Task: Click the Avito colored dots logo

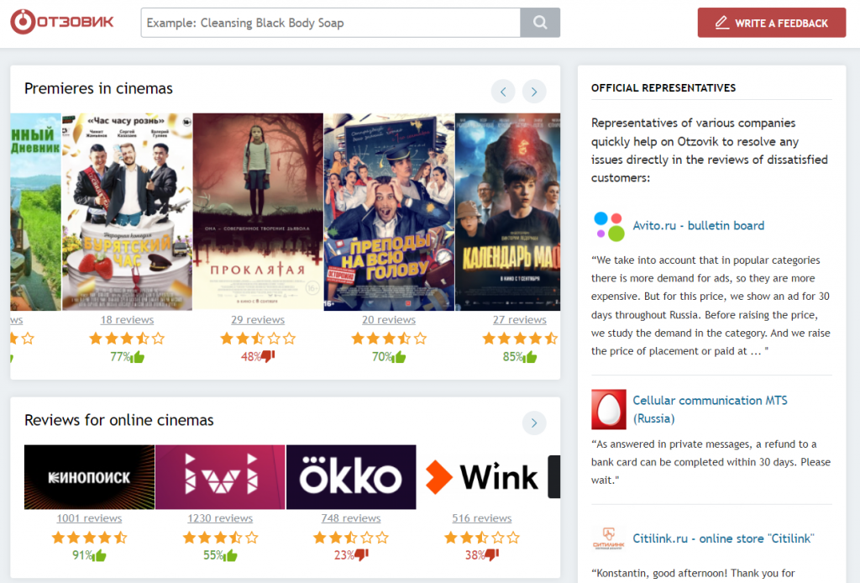Action: click(609, 226)
